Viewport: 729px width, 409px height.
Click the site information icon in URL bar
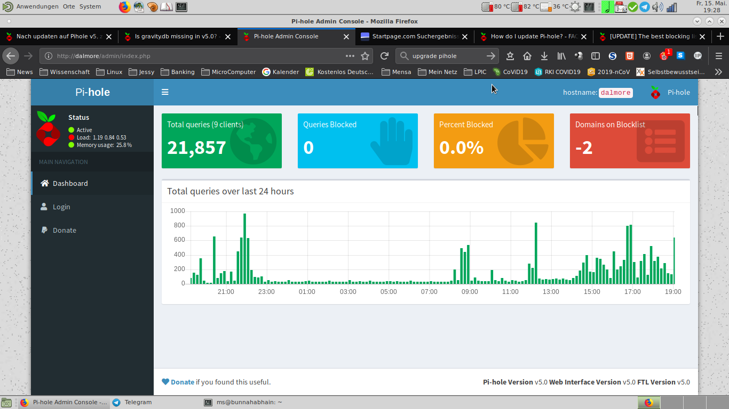click(49, 56)
